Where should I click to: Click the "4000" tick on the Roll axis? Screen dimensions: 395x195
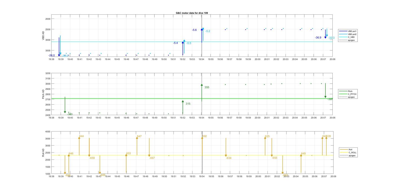(x=48, y=132)
